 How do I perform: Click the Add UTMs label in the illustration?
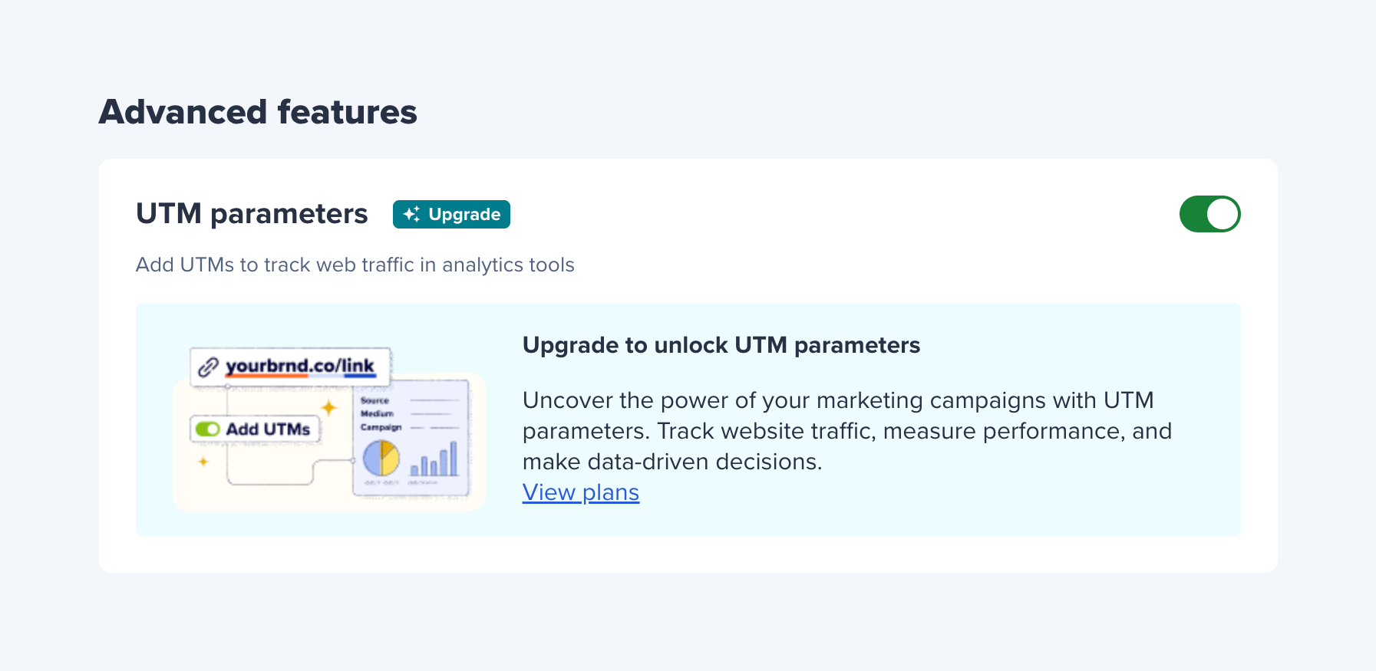coord(268,429)
